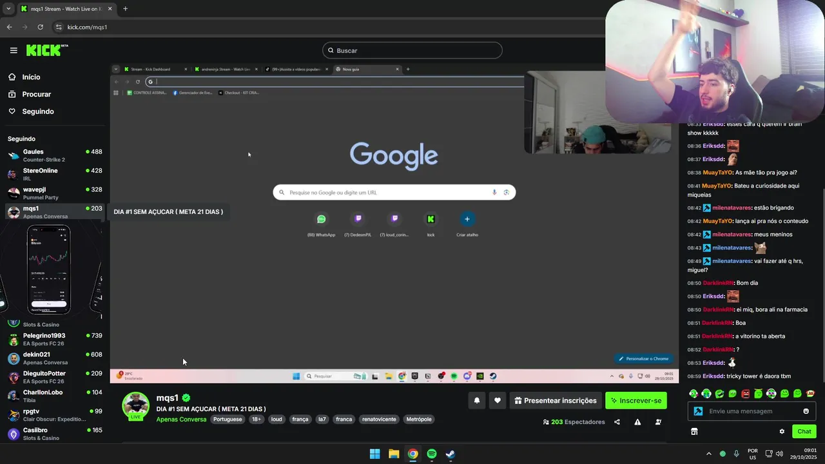Image resolution: width=825 pixels, height=464 pixels.
Task: Open Procurar in sidebar
Action: click(36, 94)
